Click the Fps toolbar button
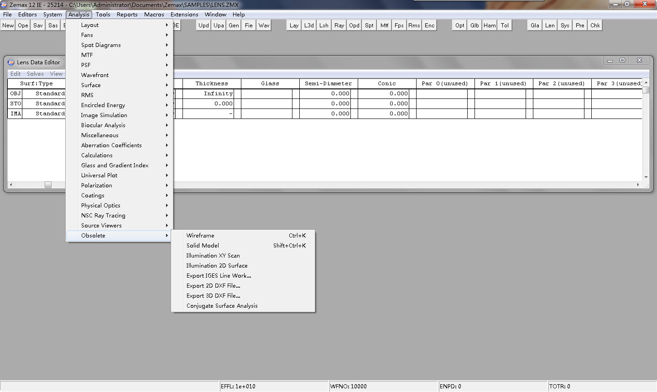Image resolution: width=657 pixels, height=392 pixels. (400, 26)
